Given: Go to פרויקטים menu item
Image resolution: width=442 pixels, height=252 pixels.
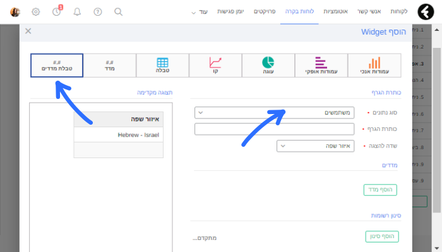Looking at the screenshot, I should [265, 11].
